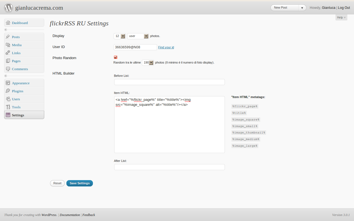The image size is (354, 221).
Task: Open the display type dropdown showing user
Action: point(138,36)
